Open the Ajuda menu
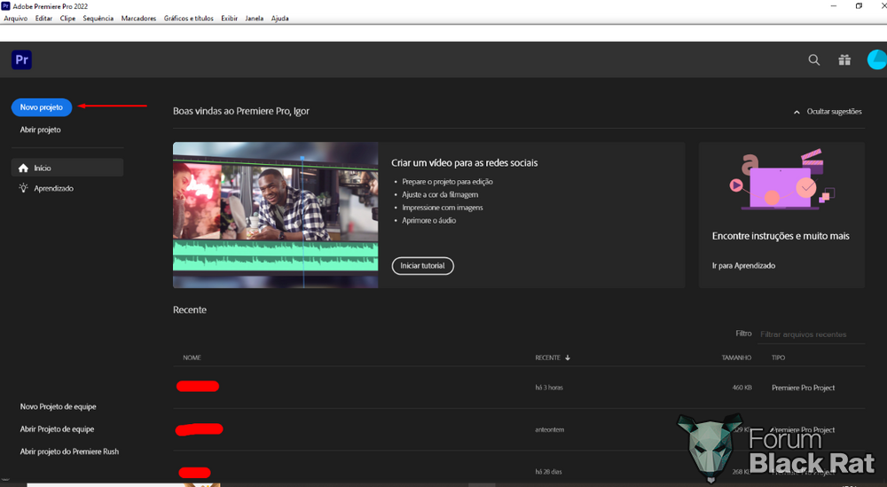The width and height of the screenshot is (887, 487). point(280,18)
